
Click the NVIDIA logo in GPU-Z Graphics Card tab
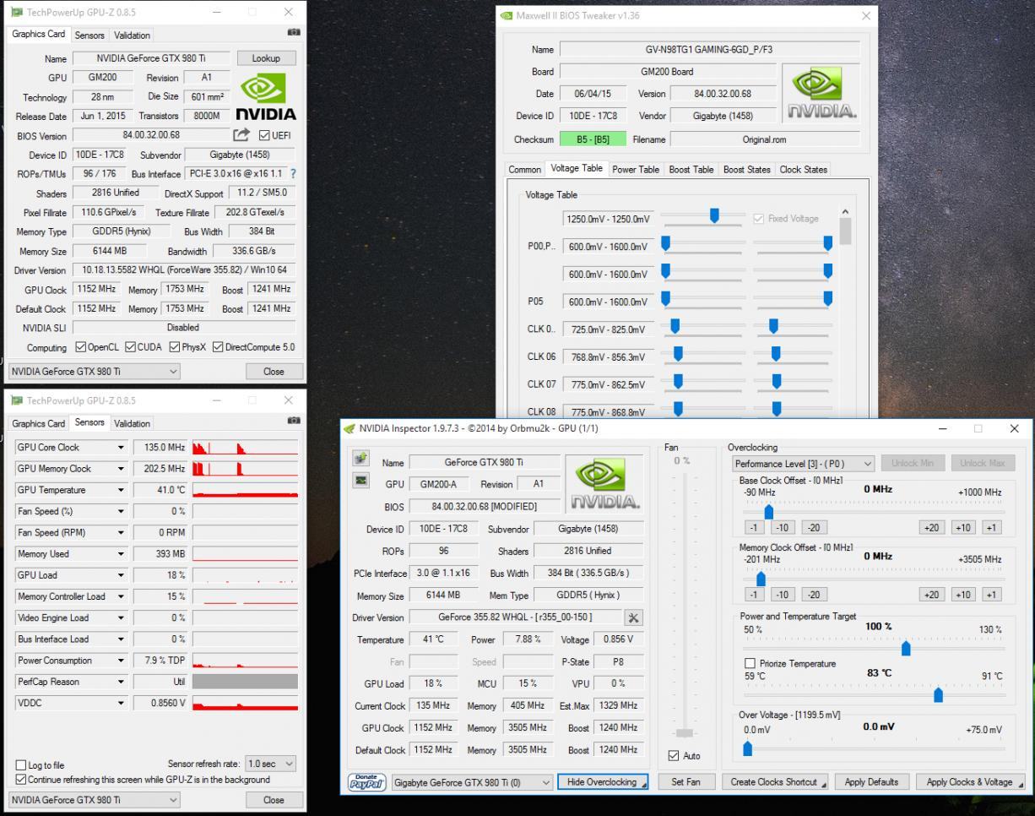265,96
